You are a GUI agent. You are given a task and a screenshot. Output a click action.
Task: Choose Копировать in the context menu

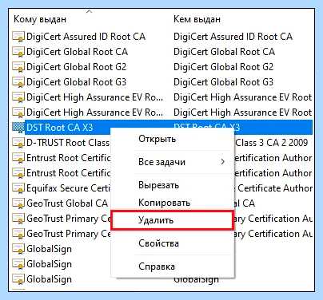pos(164,203)
